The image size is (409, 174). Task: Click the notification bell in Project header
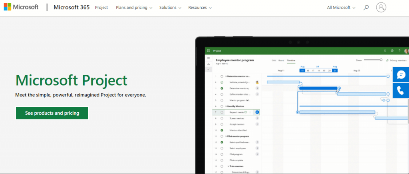[x=385, y=51]
